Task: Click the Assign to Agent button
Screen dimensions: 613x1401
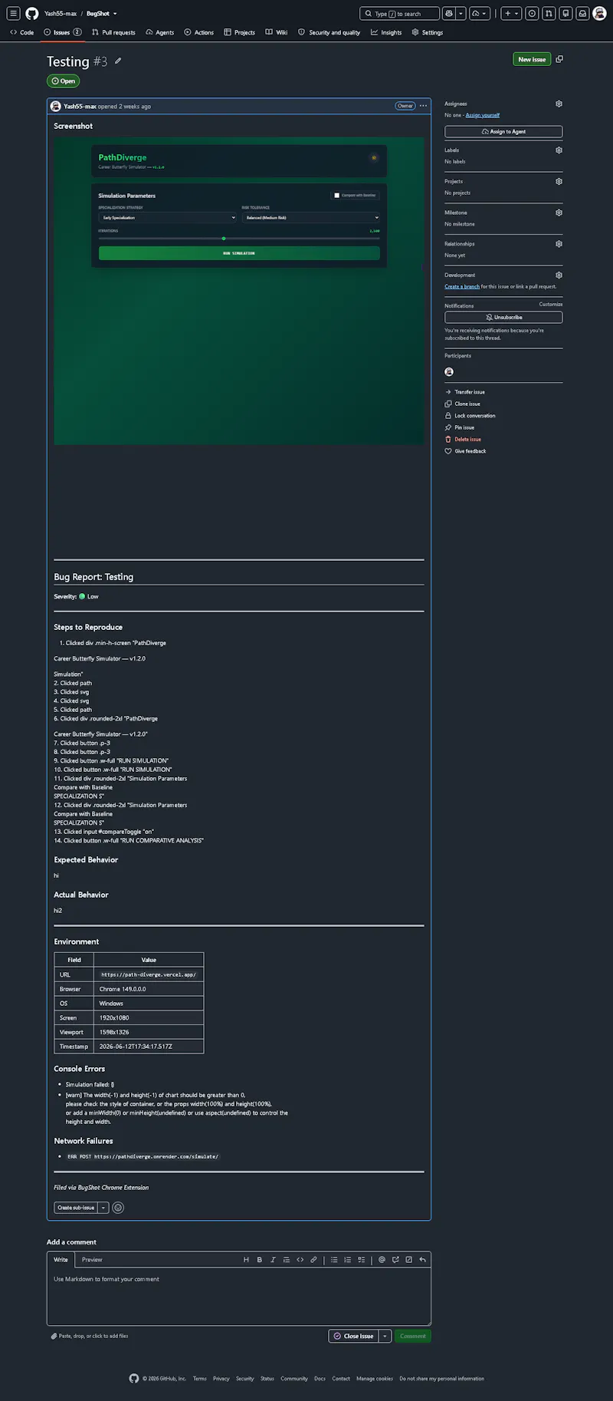Action: 503,132
